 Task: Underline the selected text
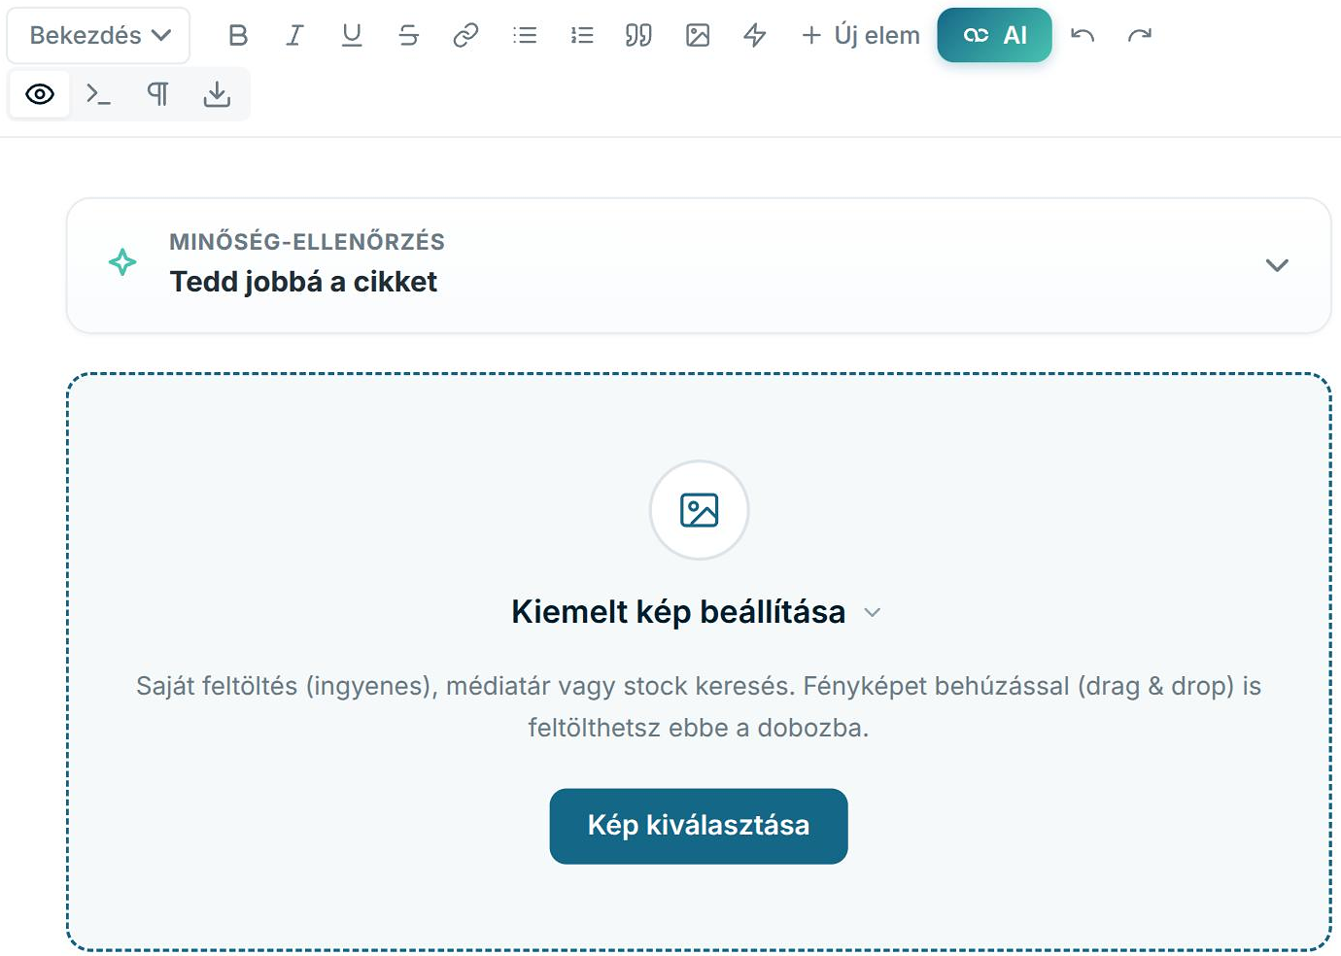[352, 35]
